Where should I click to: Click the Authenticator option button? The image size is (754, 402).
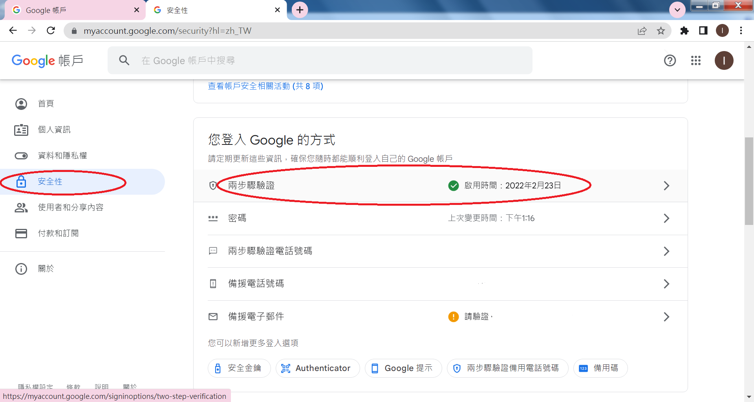pyautogui.click(x=317, y=368)
